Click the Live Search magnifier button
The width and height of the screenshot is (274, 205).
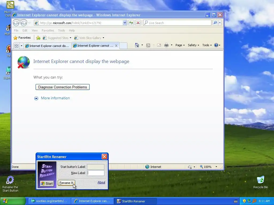pos(215,23)
